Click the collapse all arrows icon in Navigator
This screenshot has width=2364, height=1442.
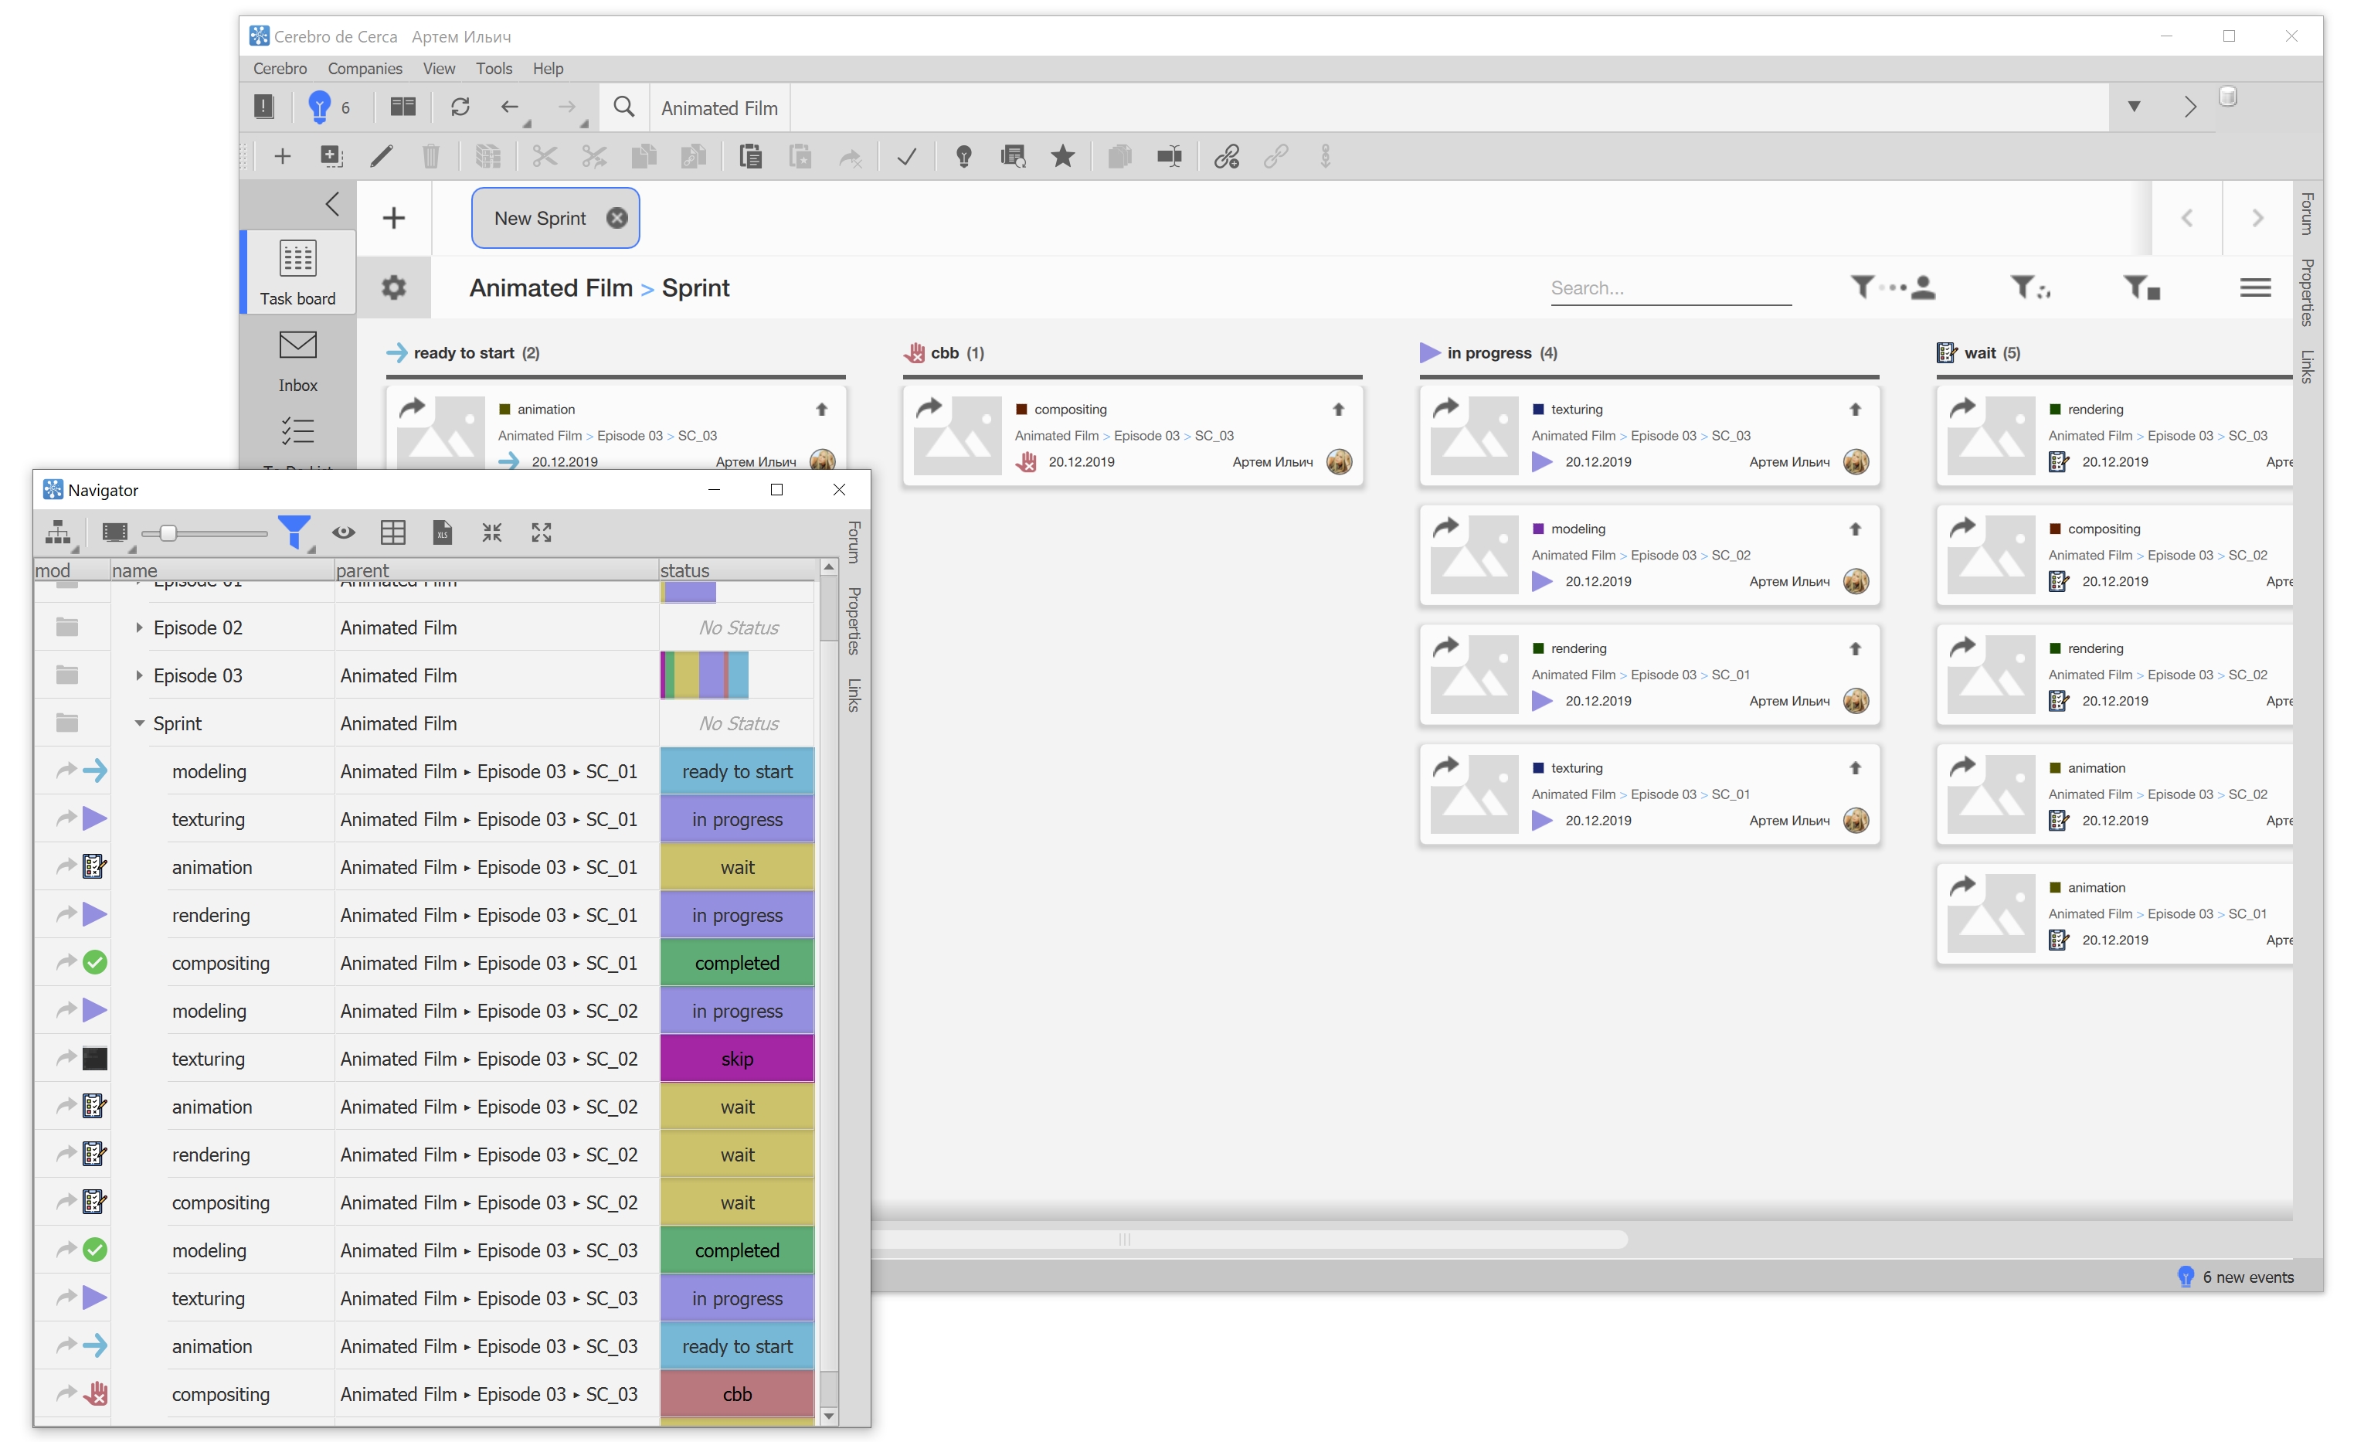pos(492,532)
